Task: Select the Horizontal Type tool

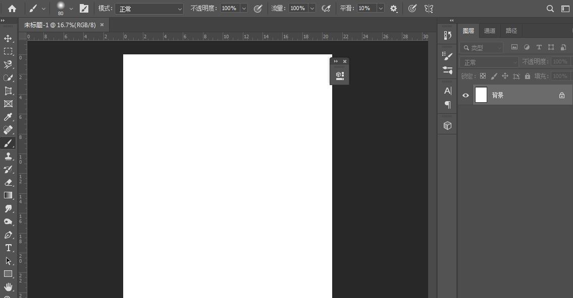Action: tap(8, 248)
